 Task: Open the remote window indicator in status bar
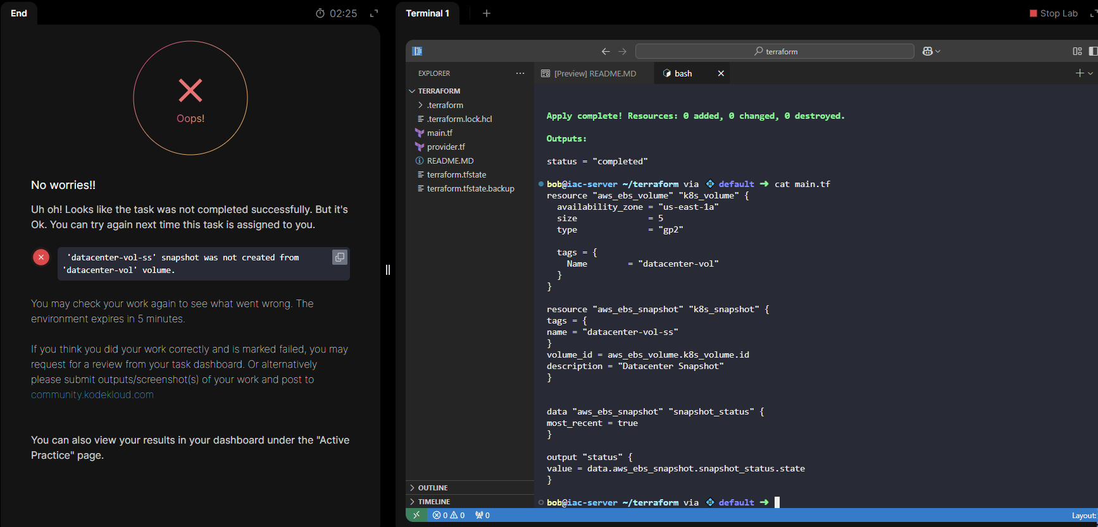(416, 515)
